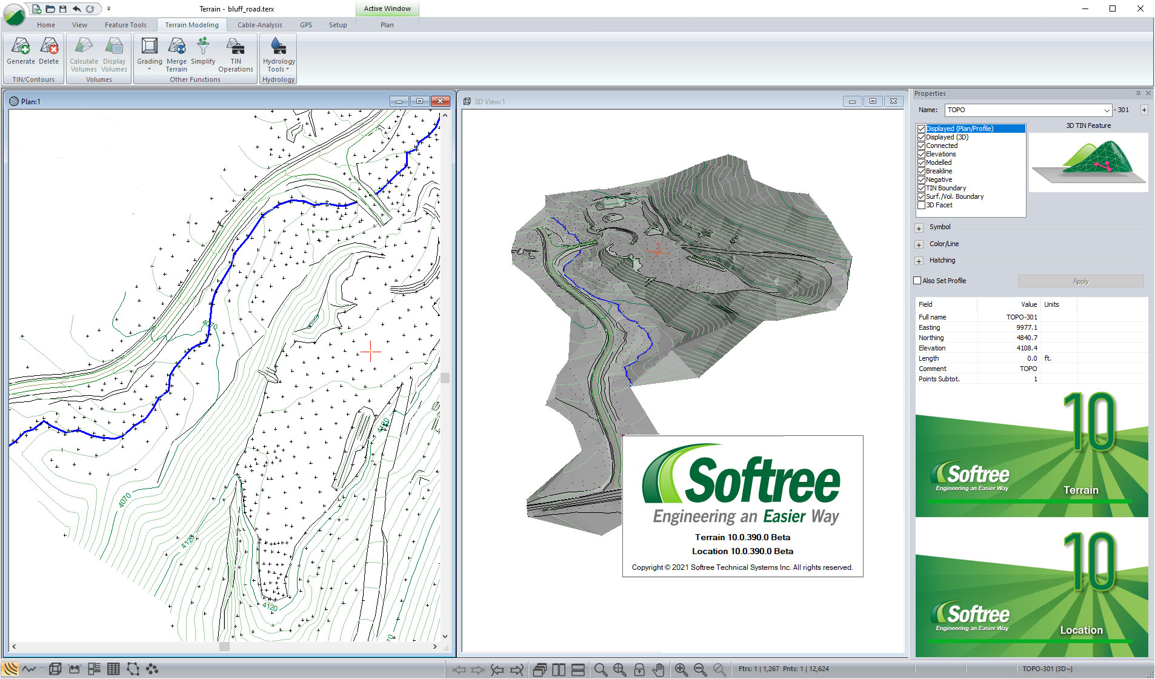Click the cascade windows icon

540,670
